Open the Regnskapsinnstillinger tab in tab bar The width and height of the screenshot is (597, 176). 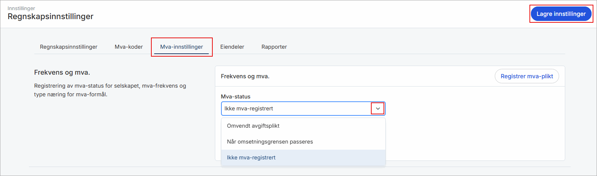point(69,47)
